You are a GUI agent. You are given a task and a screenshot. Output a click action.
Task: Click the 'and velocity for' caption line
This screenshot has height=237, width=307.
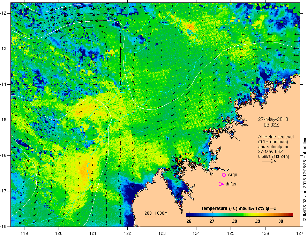pos(273,147)
